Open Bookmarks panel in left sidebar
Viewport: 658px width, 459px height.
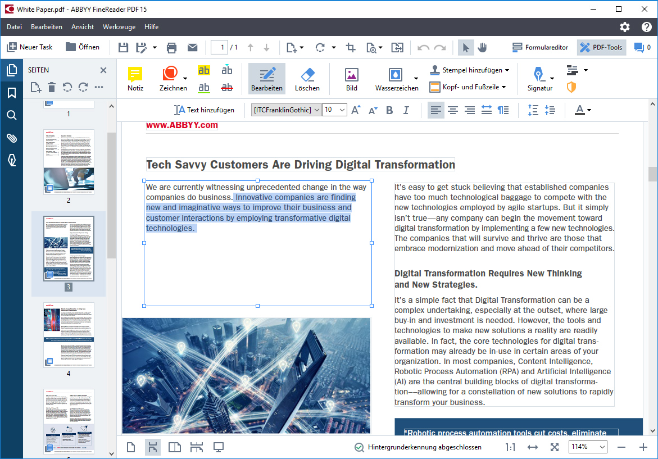[x=12, y=93]
